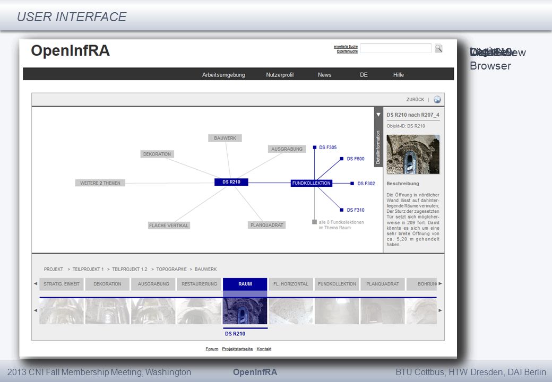The width and height of the screenshot is (552, 382).
Task: Switch to STRATIG. EINHEIT tab
Action: tap(61, 284)
